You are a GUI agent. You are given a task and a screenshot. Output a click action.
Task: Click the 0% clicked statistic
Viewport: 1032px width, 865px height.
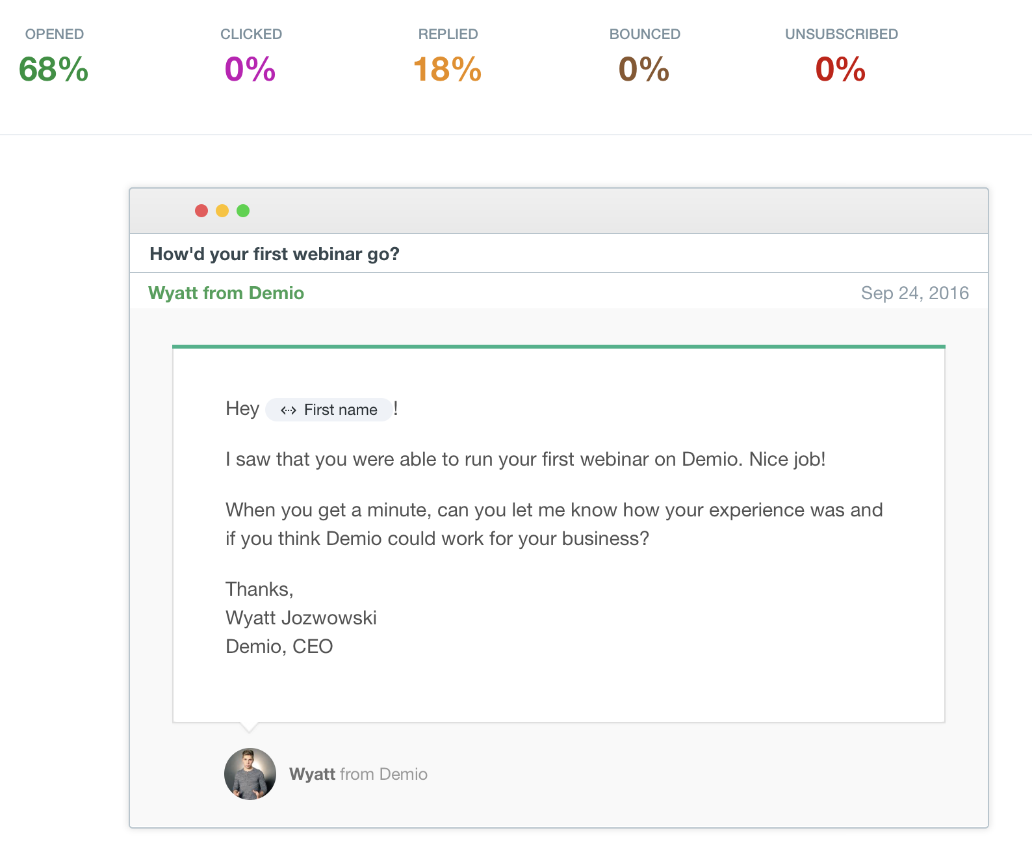tap(250, 70)
